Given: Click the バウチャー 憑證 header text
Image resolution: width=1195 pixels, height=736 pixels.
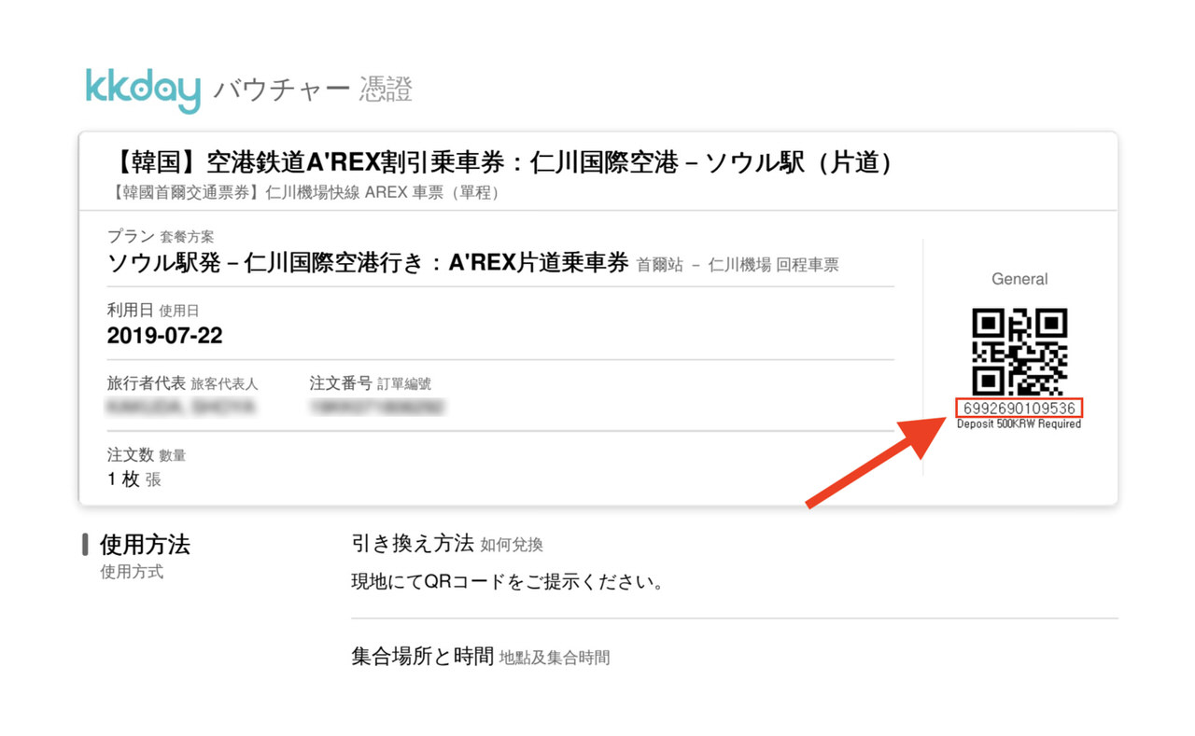Looking at the screenshot, I should tap(313, 90).
